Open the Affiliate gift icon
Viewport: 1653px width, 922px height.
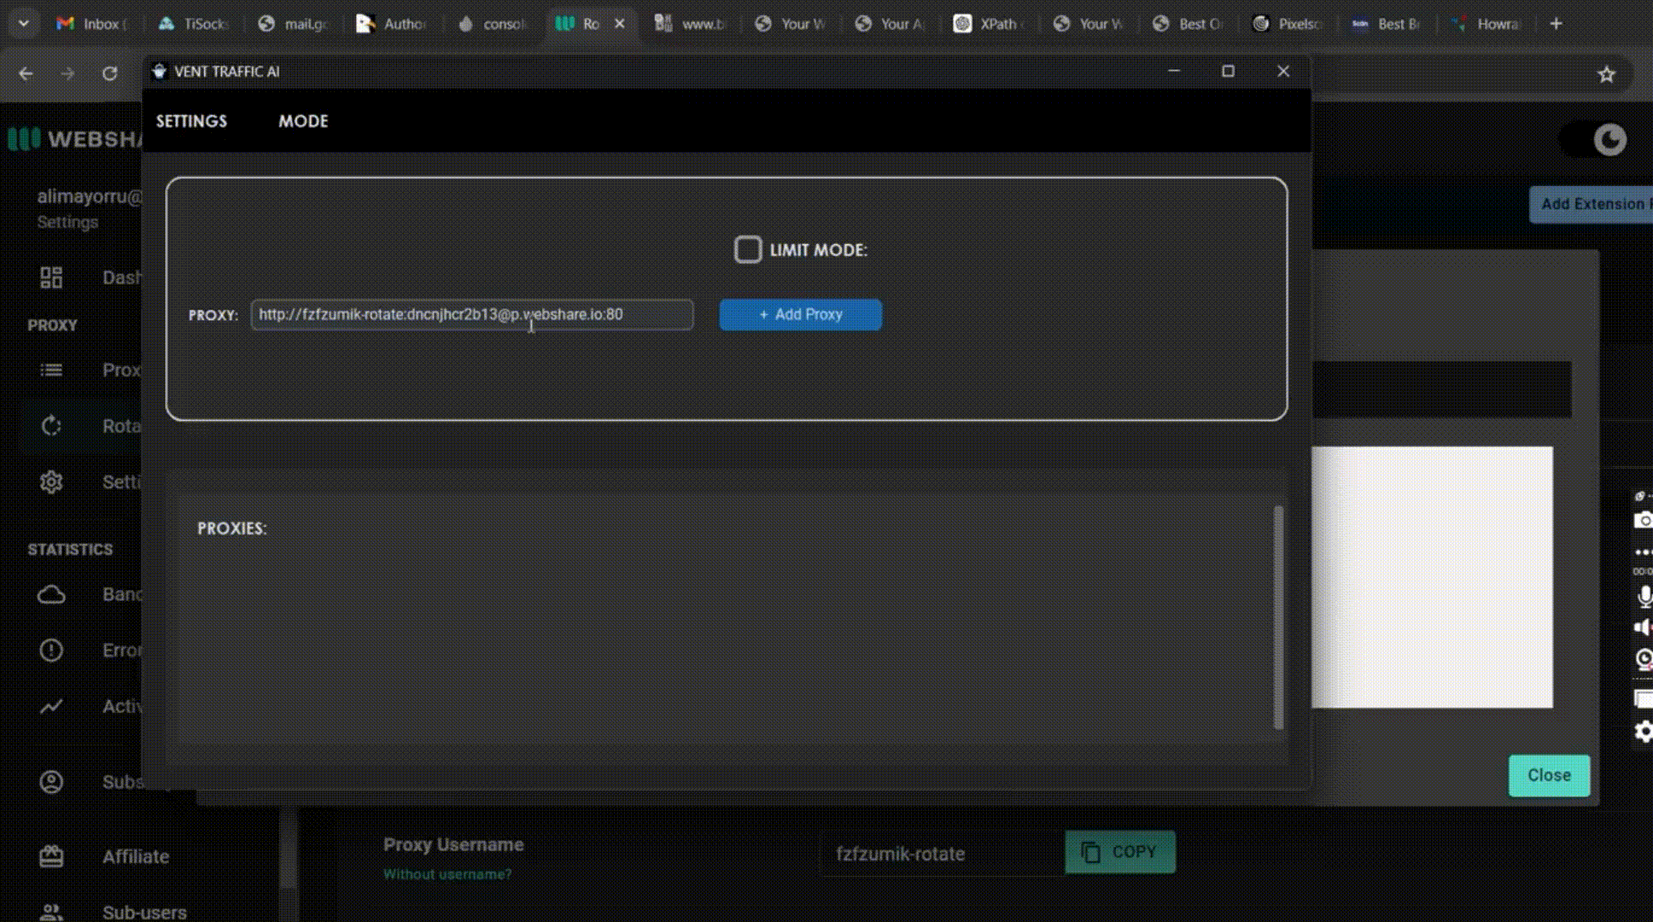click(51, 856)
